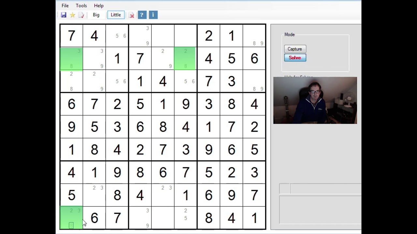Click the save floppy disk icon
Image resolution: width=417 pixels, height=234 pixels.
64,15
